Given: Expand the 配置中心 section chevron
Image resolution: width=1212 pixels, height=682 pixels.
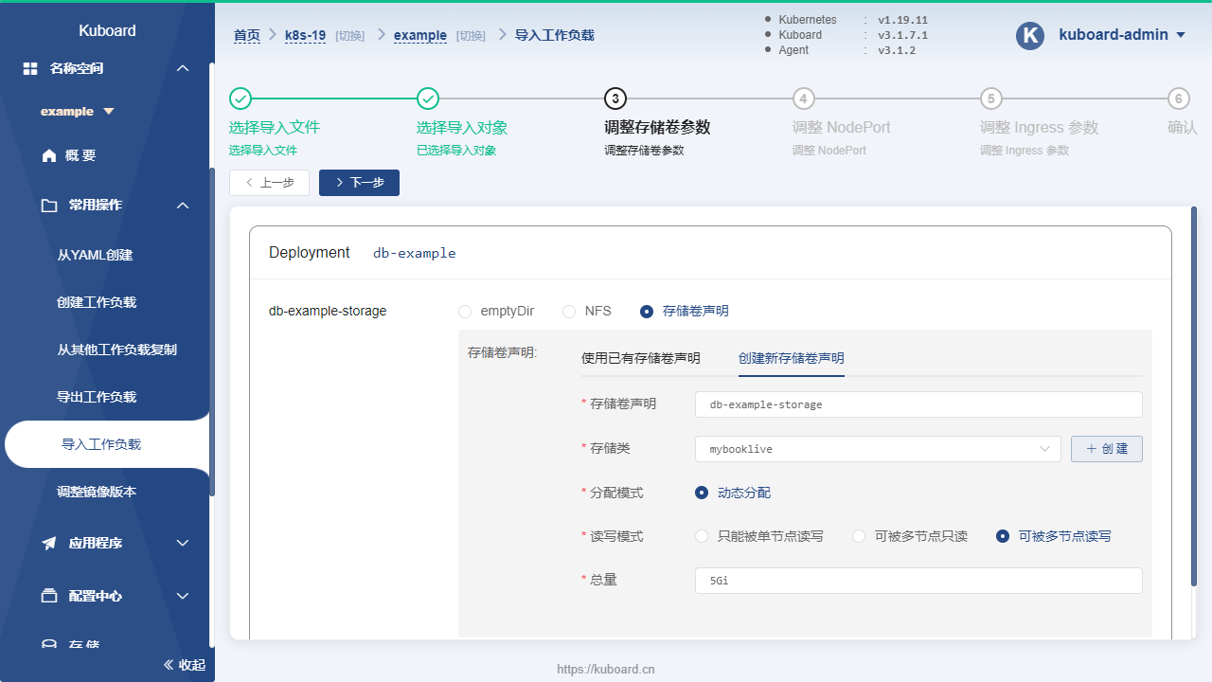Looking at the screenshot, I should (184, 596).
